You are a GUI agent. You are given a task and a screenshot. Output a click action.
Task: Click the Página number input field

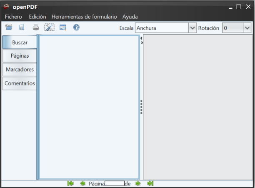point(114,183)
